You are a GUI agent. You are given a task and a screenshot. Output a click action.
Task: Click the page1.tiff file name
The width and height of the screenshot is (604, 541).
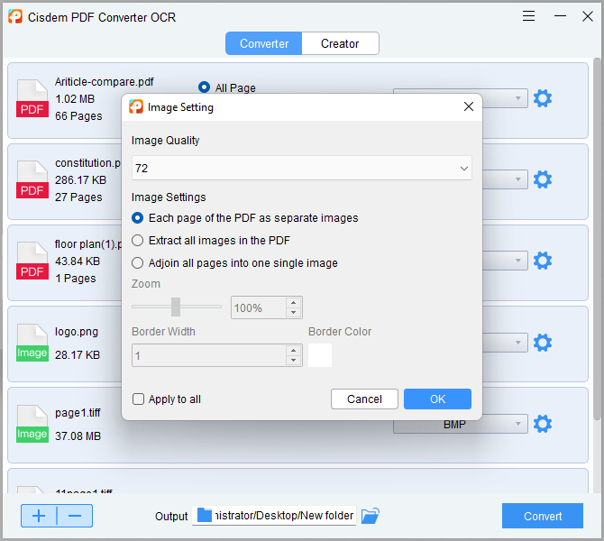78,413
